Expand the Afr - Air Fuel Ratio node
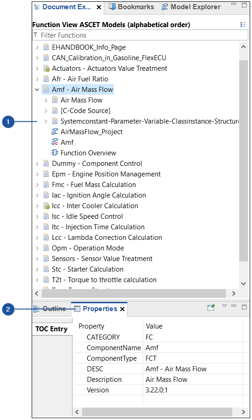Image resolution: width=252 pixels, height=420 pixels. click(37, 79)
